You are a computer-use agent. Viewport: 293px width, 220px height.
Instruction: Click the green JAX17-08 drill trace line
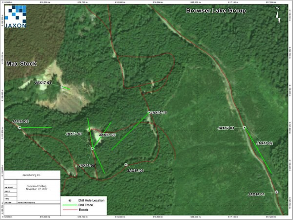(36, 127)
